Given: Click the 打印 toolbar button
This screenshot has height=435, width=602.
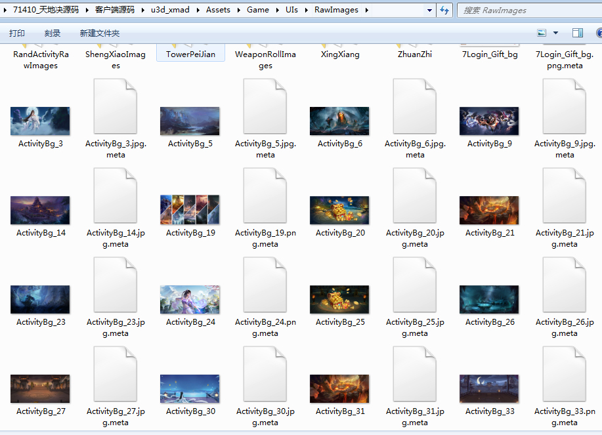Looking at the screenshot, I should tap(17, 33).
